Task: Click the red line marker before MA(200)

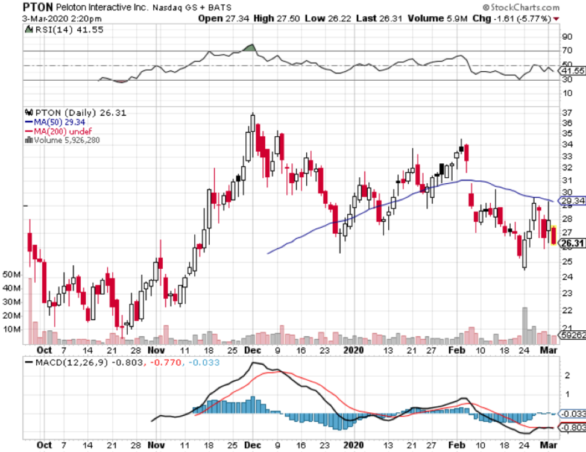Action: (x=29, y=131)
